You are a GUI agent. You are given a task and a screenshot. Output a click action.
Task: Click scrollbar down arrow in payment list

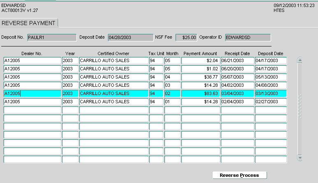click(299, 157)
